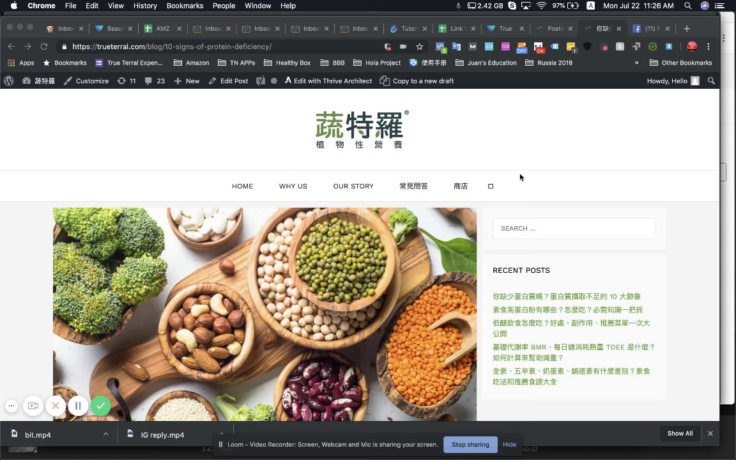This screenshot has width=736, height=460.
Task: Open the Amazon bookmarks folder
Action: coord(192,63)
